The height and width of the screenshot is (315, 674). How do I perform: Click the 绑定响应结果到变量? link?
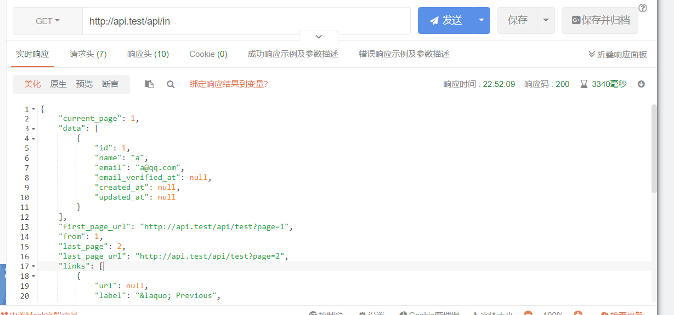tap(229, 84)
